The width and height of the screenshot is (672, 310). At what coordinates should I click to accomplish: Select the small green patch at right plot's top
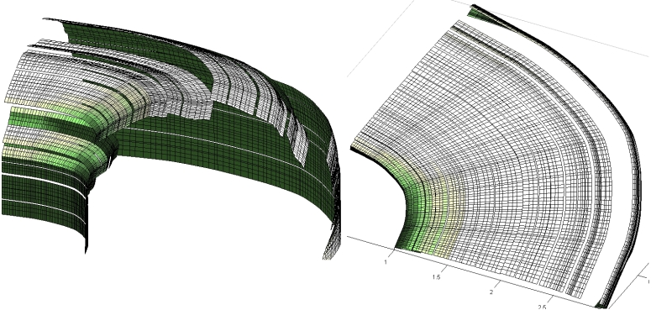point(477,13)
